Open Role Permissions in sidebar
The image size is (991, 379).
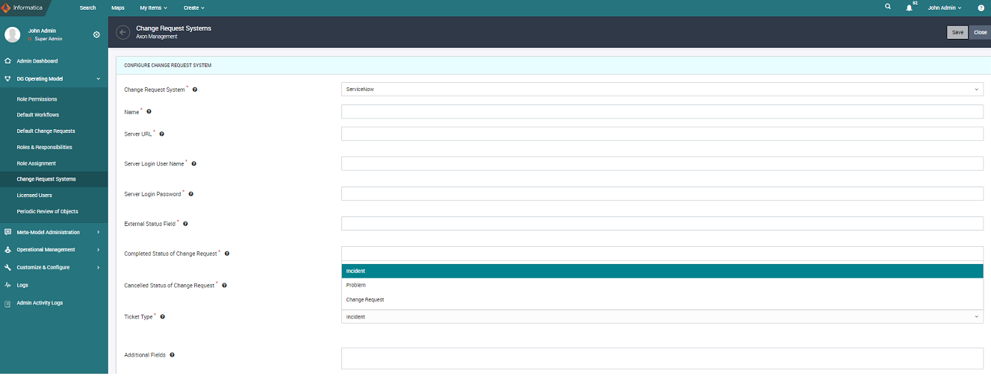[37, 99]
